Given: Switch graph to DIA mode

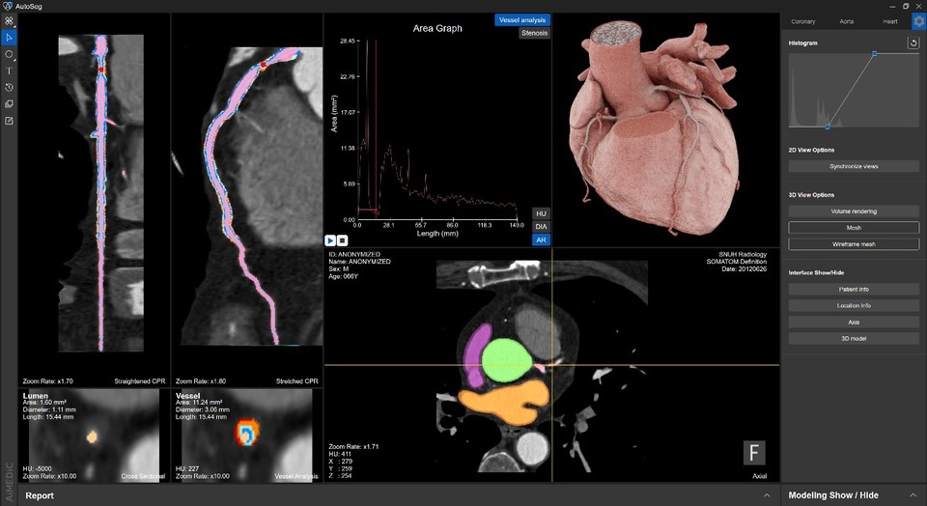Looking at the screenshot, I should pyautogui.click(x=541, y=226).
